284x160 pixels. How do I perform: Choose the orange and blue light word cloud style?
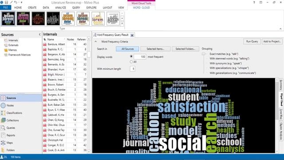[68, 19]
